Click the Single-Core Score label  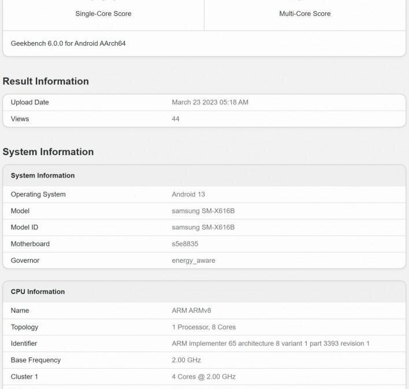click(103, 13)
